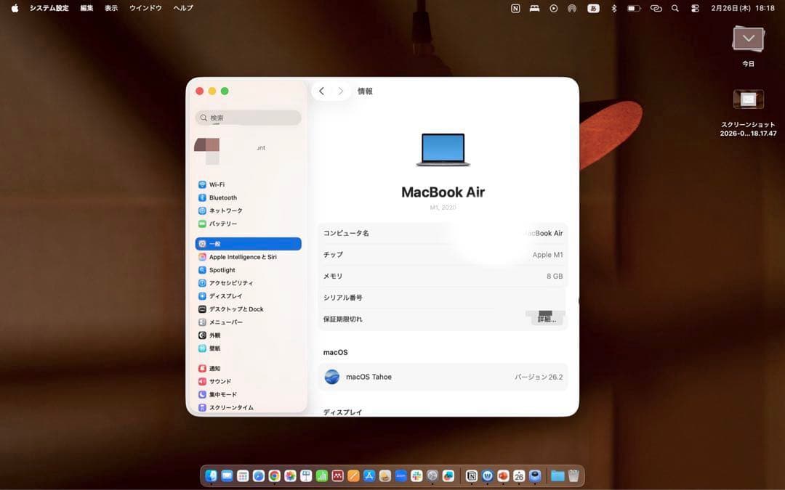This screenshot has height=490, width=785.
Task: Select ディスプレイ in the sidebar
Action: click(249, 295)
